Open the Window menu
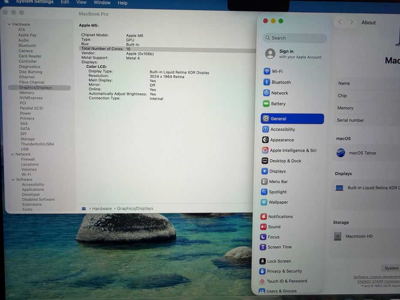 (x=102, y=3)
